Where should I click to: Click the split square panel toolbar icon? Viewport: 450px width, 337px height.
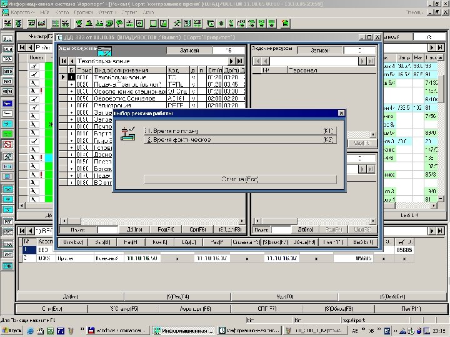[x=164, y=24]
